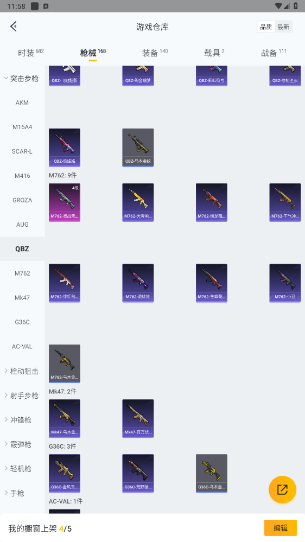Switch to the 装备 tab

coord(155,53)
